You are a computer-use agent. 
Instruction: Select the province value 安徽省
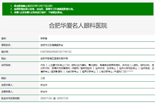click(44, 38)
